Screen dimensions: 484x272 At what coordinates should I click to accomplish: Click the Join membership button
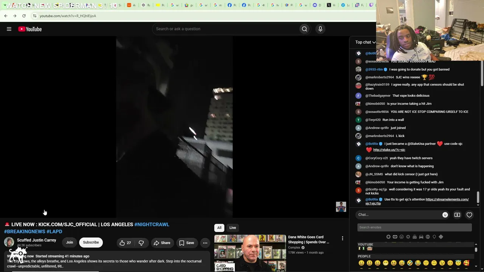(x=70, y=243)
